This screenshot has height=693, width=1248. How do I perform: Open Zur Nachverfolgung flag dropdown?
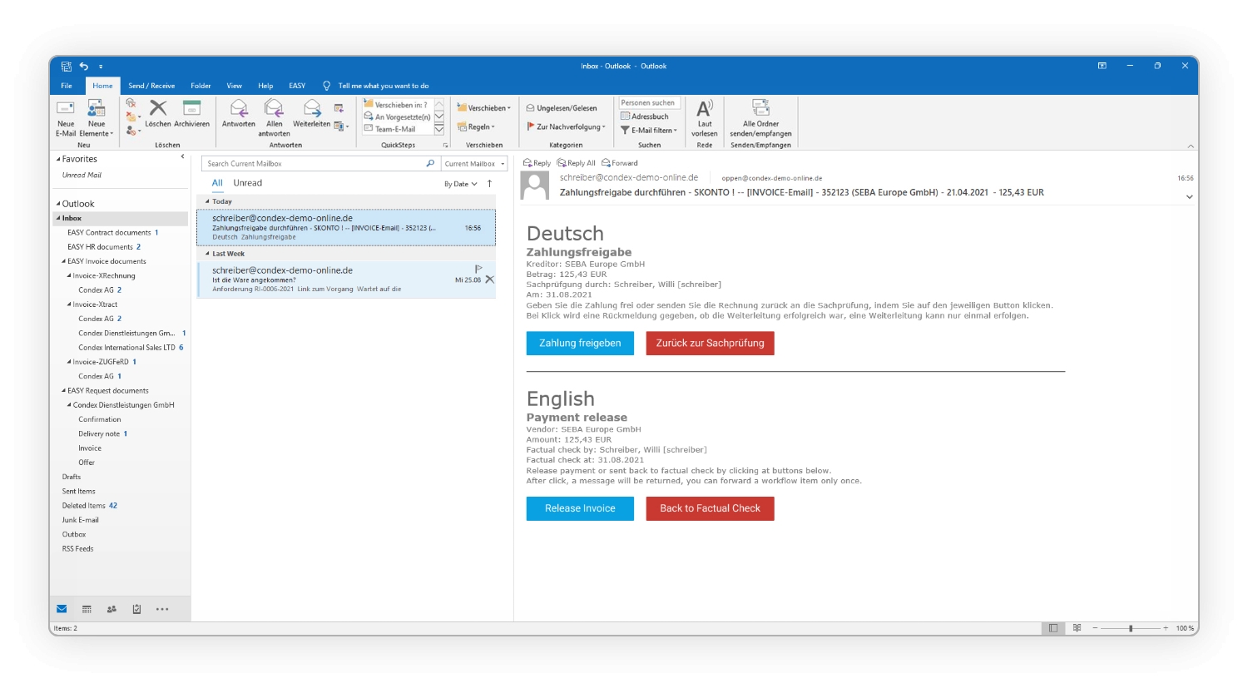(x=566, y=127)
